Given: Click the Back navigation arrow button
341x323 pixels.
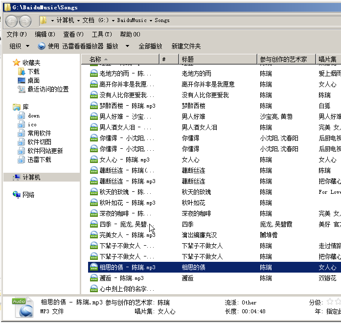Looking at the screenshot, I should click(x=11, y=21).
